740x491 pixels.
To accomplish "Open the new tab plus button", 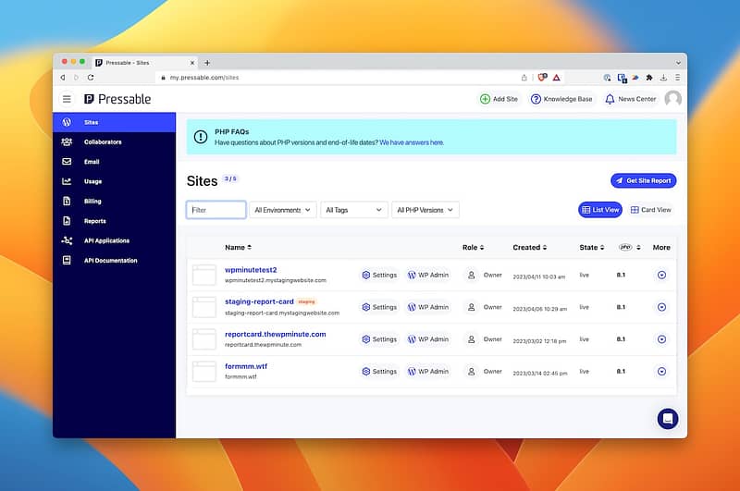I will pyautogui.click(x=207, y=62).
